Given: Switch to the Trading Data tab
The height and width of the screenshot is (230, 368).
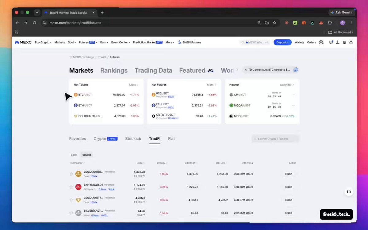Looking at the screenshot, I should [x=153, y=70].
